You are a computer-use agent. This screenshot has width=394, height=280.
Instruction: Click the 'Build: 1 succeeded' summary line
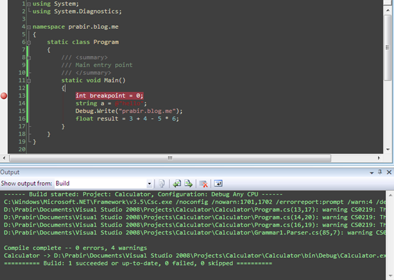click(138, 263)
